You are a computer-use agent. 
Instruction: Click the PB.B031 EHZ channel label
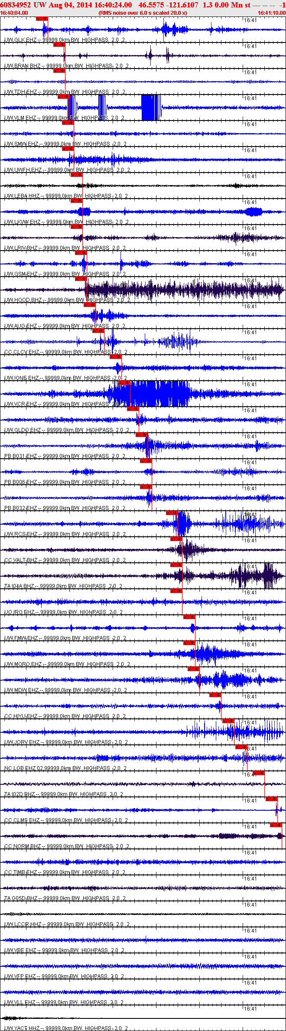click(21, 456)
